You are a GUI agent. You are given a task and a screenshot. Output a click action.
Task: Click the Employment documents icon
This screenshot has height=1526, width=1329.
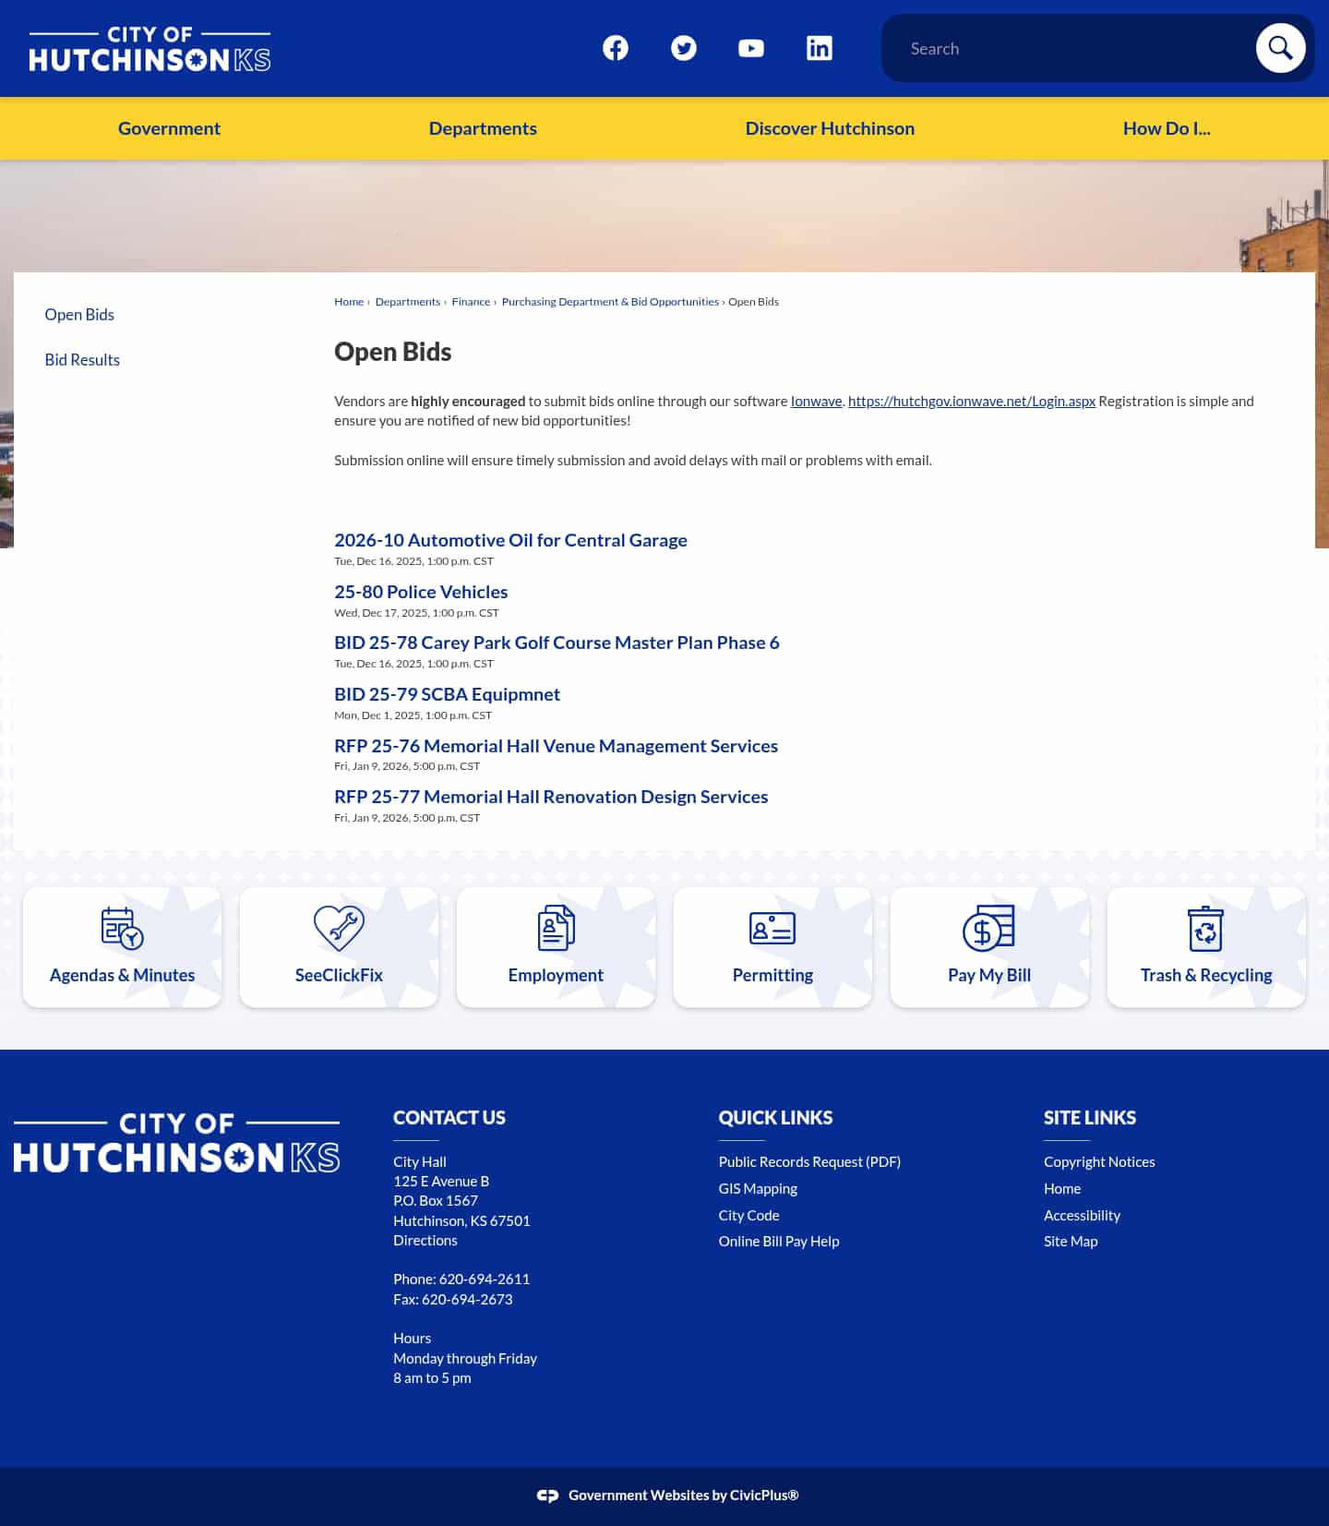(556, 928)
